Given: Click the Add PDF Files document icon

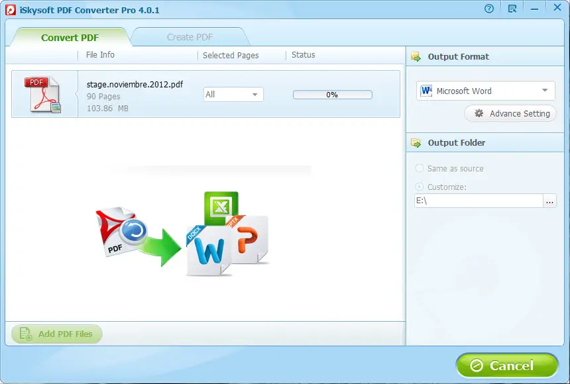Looking at the screenshot, I should 25,334.
